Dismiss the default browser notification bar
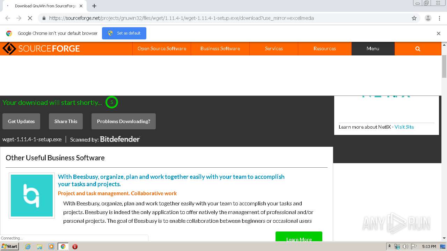 [x=439, y=33]
